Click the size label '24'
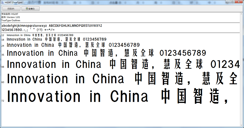 tap(3, 46)
